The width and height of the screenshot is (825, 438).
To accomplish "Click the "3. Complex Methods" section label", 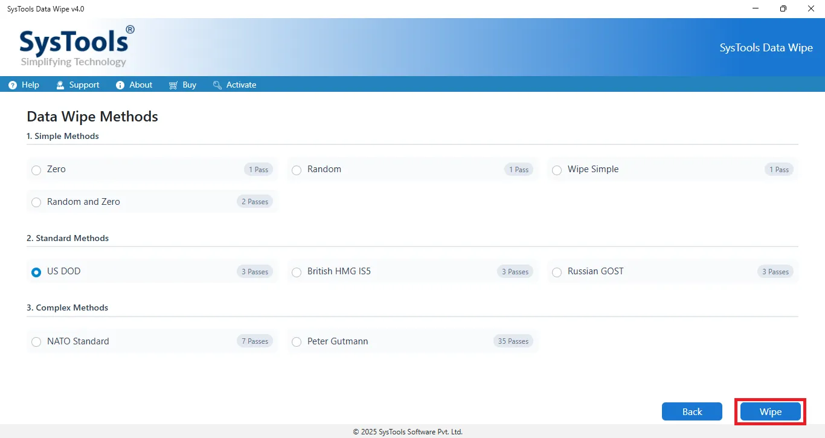I will [67, 308].
